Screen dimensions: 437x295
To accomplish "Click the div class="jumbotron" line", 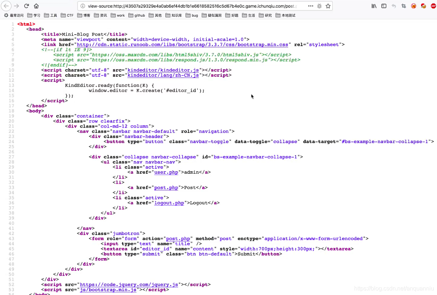I will point(111,234).
